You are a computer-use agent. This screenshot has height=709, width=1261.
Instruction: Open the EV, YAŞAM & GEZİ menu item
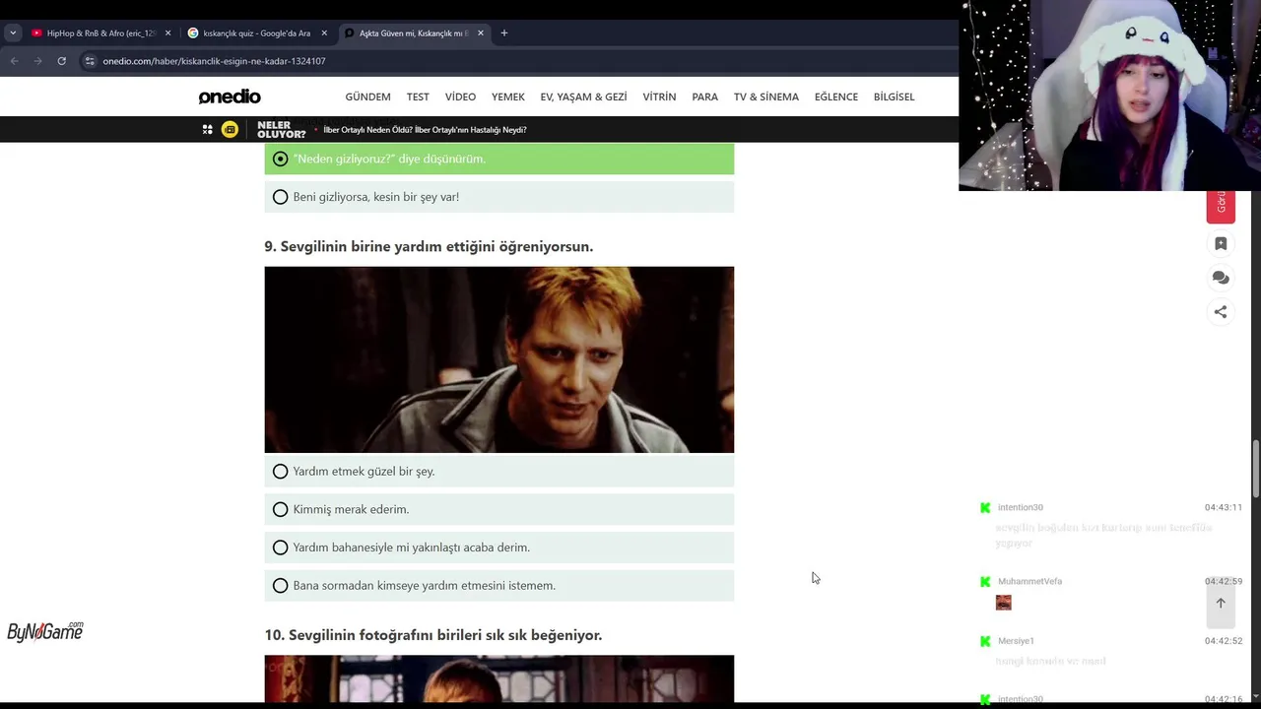pos(583,97)
